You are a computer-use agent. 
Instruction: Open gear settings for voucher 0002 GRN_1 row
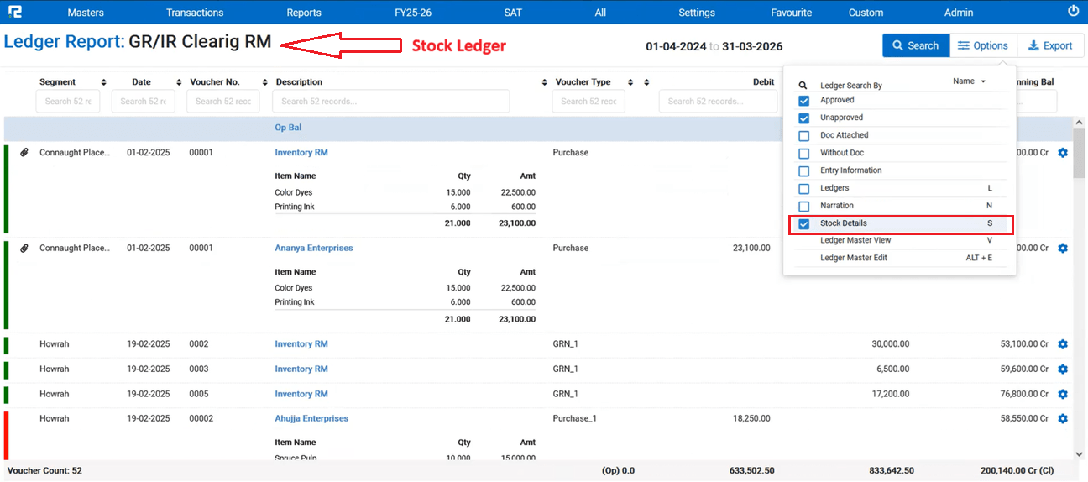pos(1063,344)
